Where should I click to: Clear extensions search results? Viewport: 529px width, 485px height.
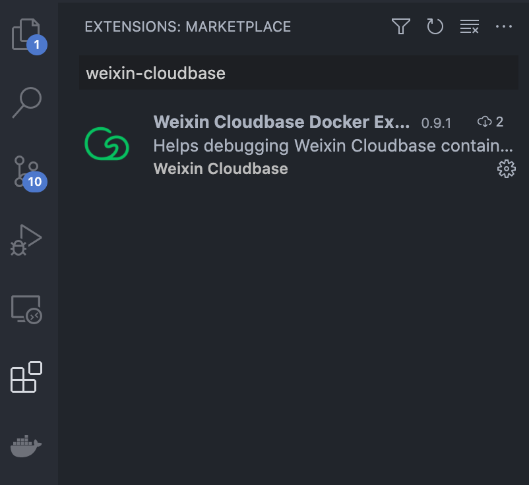(470, 26)
